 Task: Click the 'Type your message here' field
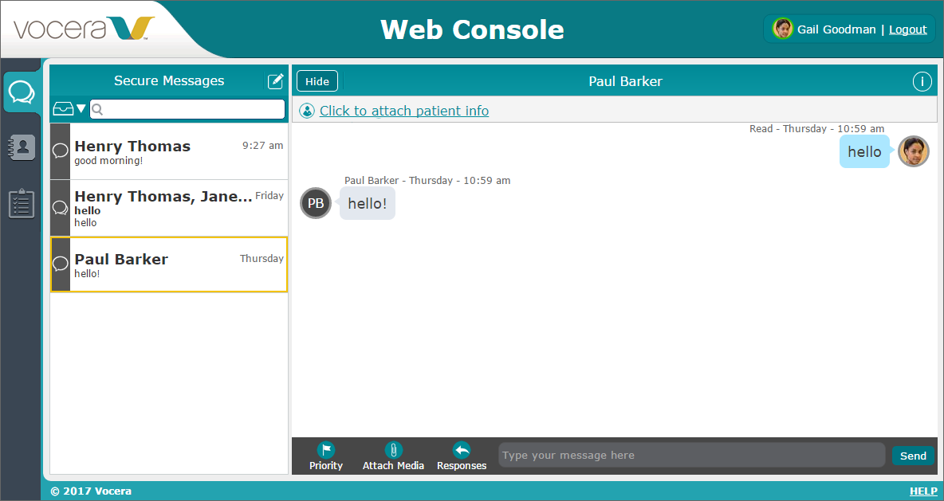[x=692, y=456]
